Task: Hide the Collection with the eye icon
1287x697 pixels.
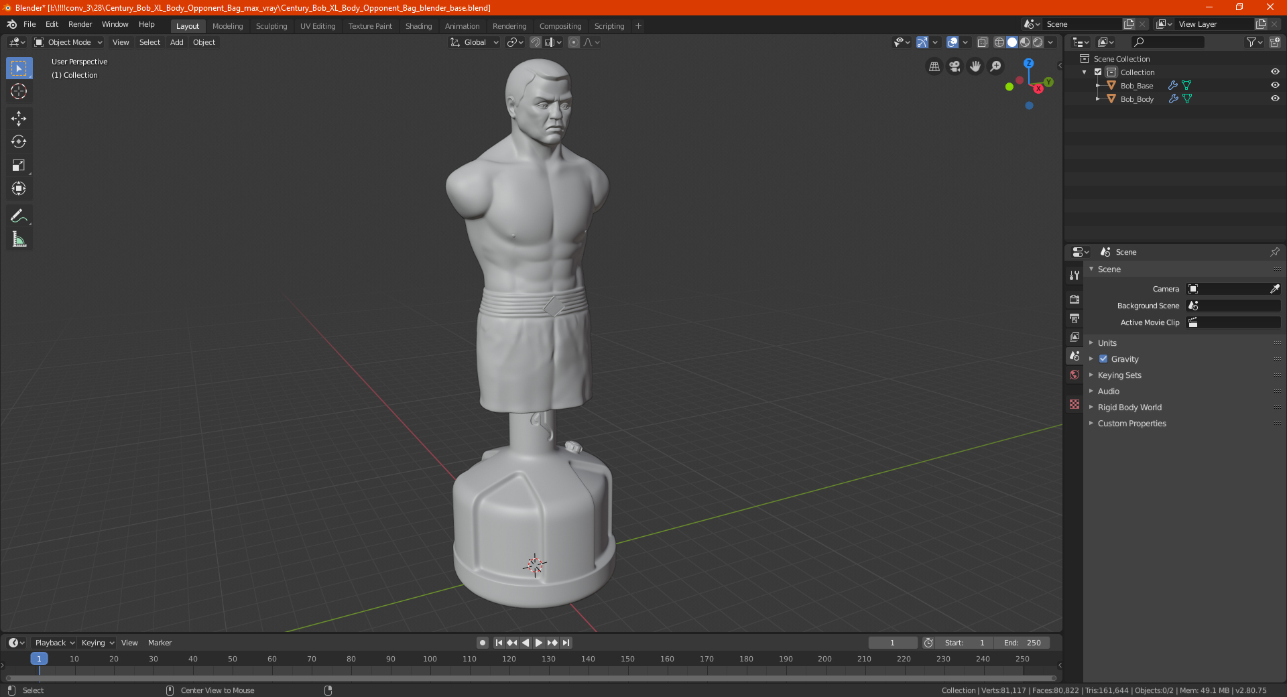Action: (1275, 72)
